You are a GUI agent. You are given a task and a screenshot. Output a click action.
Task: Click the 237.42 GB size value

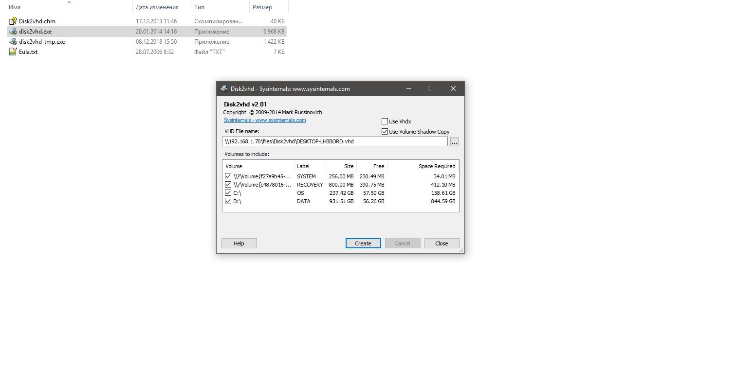tap(341, 193)
